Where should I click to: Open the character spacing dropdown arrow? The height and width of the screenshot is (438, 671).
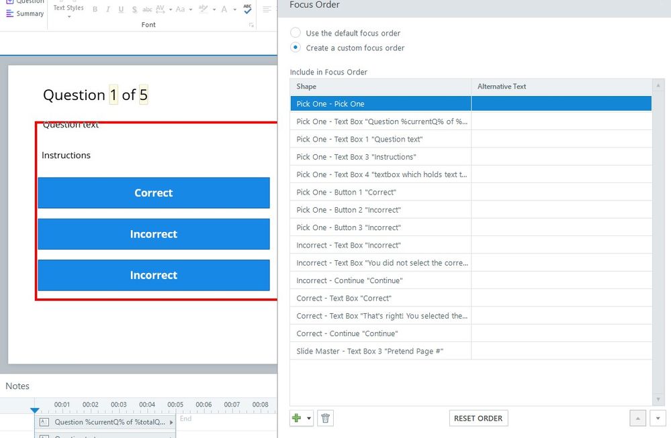coord(171,9)
